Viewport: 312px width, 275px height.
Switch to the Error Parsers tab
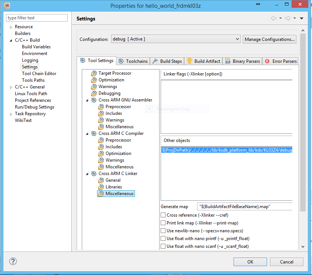[x=280, y=61]
